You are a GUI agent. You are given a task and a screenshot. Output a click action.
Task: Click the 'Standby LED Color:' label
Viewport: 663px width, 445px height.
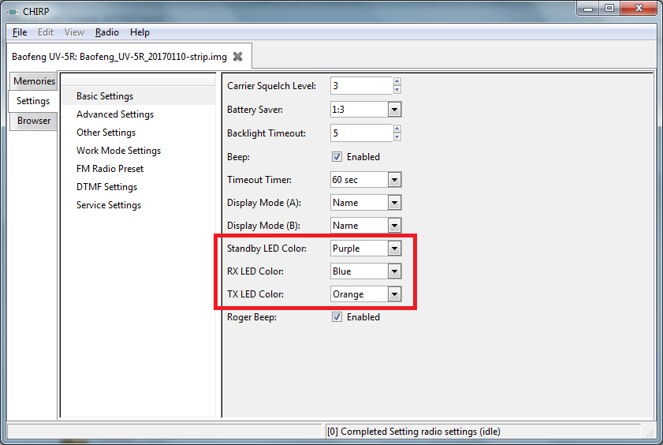(266, 249)
